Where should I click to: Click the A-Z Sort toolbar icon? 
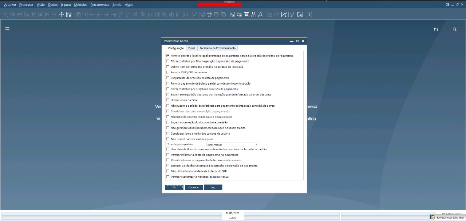(134, 15)
